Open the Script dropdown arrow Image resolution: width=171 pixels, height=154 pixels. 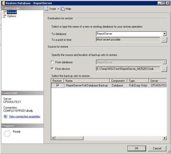58,9
